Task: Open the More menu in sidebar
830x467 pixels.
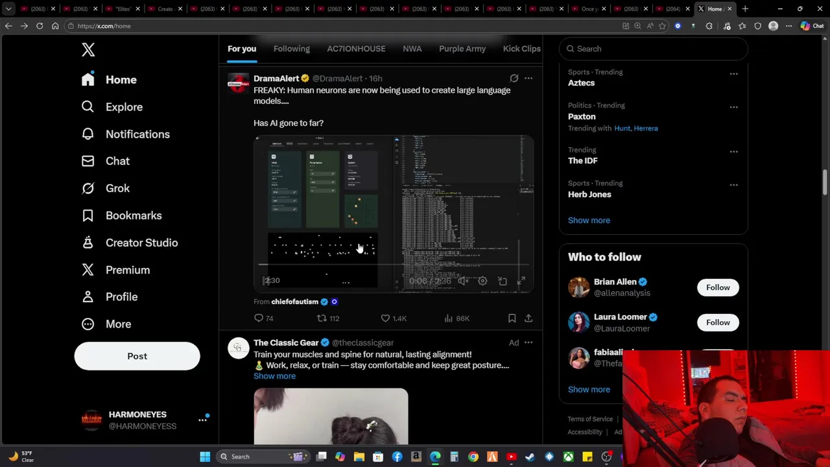Action: [106, 324]
